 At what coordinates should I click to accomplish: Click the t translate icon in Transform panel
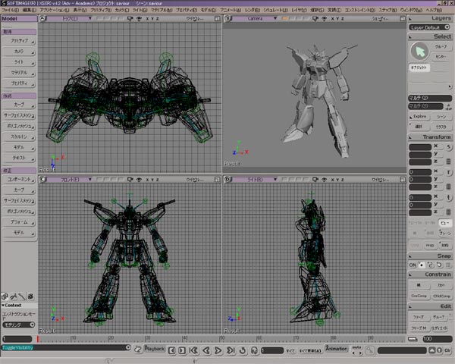click(449, 198)
